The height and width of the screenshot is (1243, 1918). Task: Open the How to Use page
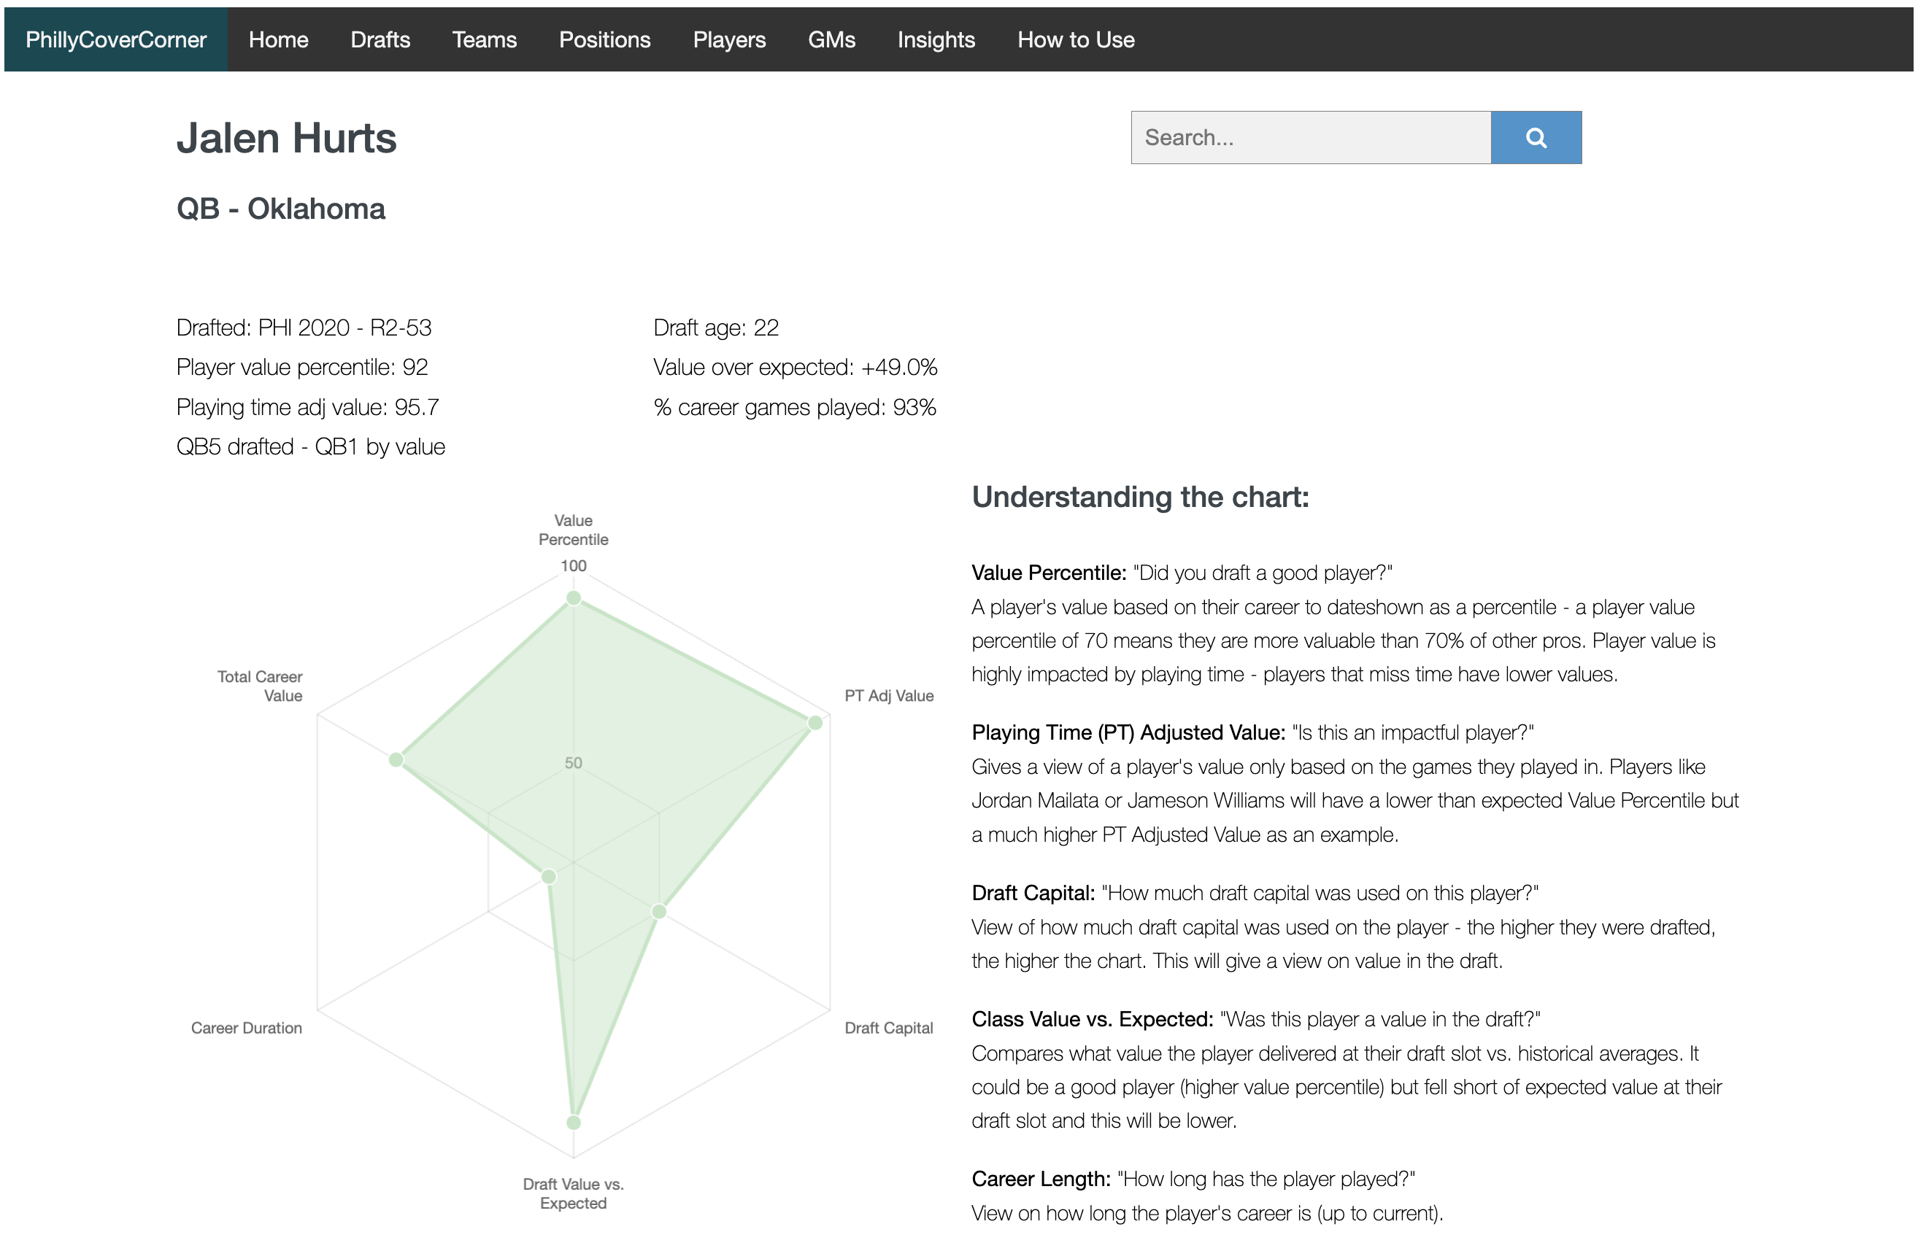pyautogui.click(x=1075, y=39)
